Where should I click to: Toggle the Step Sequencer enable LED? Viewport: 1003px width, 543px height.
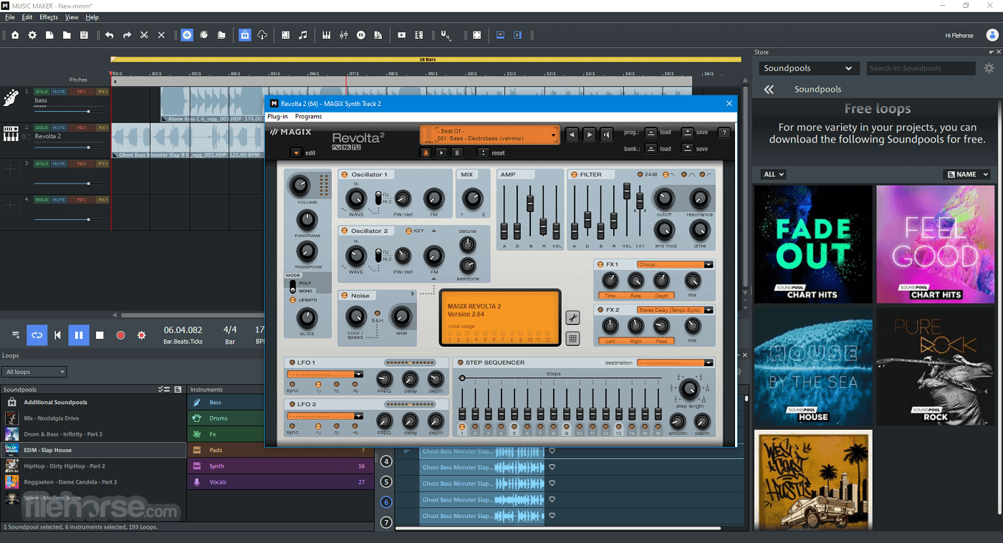click(x=459, y=362)
